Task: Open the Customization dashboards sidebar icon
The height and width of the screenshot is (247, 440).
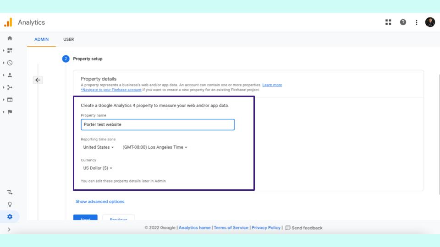Action: pos(10,50)
